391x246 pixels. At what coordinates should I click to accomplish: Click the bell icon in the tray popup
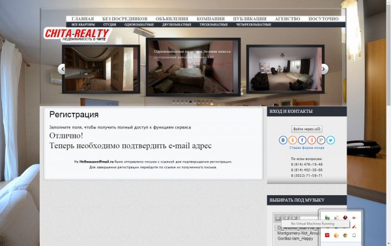click(x=354, y=236)
